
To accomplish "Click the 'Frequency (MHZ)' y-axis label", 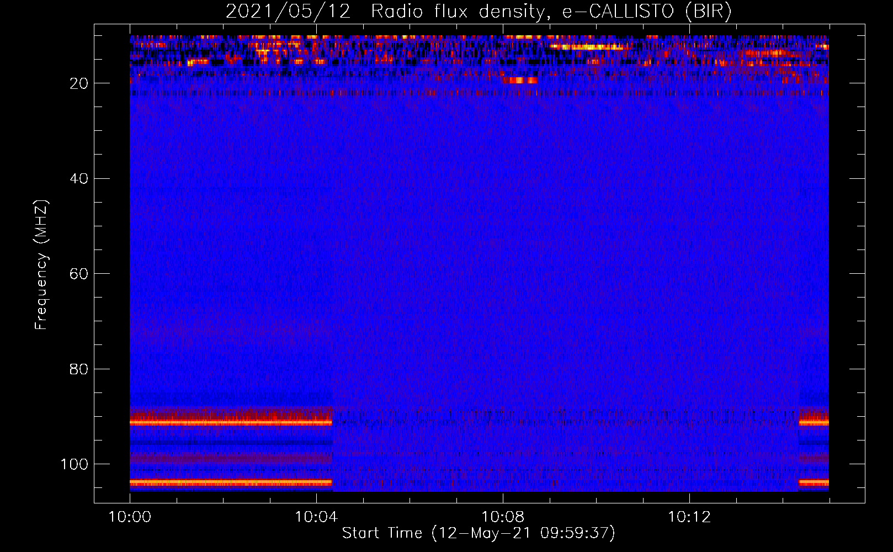I will [41, 265].
